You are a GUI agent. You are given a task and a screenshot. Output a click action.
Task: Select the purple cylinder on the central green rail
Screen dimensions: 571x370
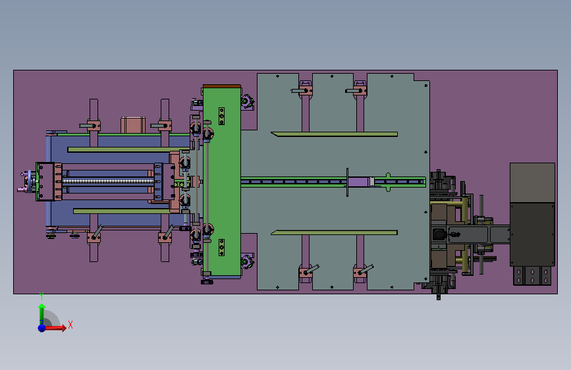pyautogui.click(x=359, y=182)
